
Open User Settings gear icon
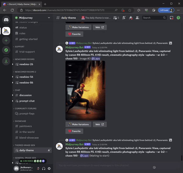click(49, 168)
